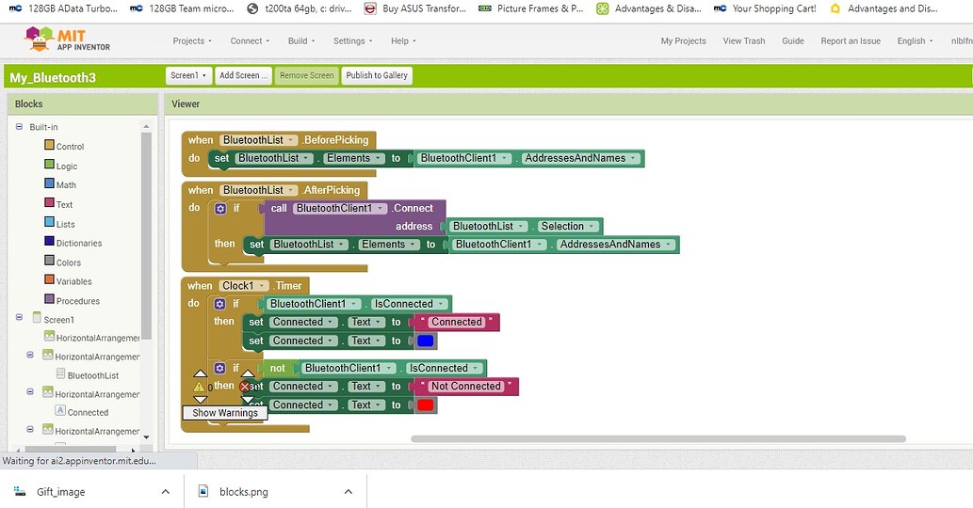
Task: Collapse the Screen1 tree node
Action: [19, 317]
